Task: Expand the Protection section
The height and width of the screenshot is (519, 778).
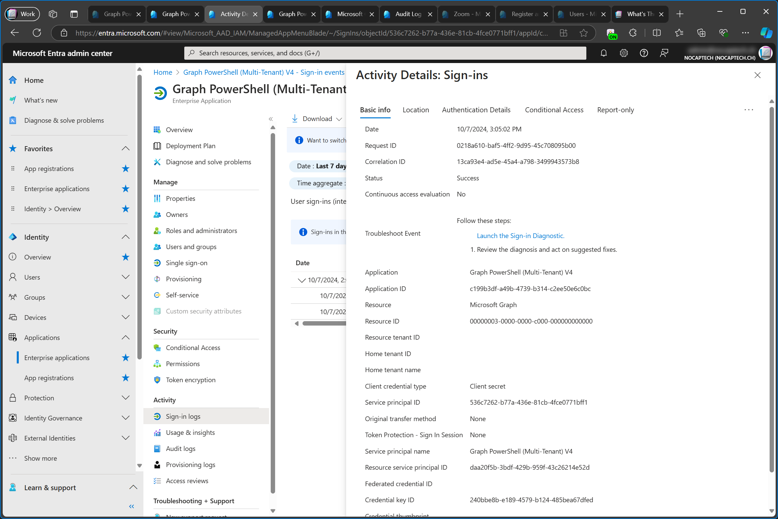Action: click(125, 398)
